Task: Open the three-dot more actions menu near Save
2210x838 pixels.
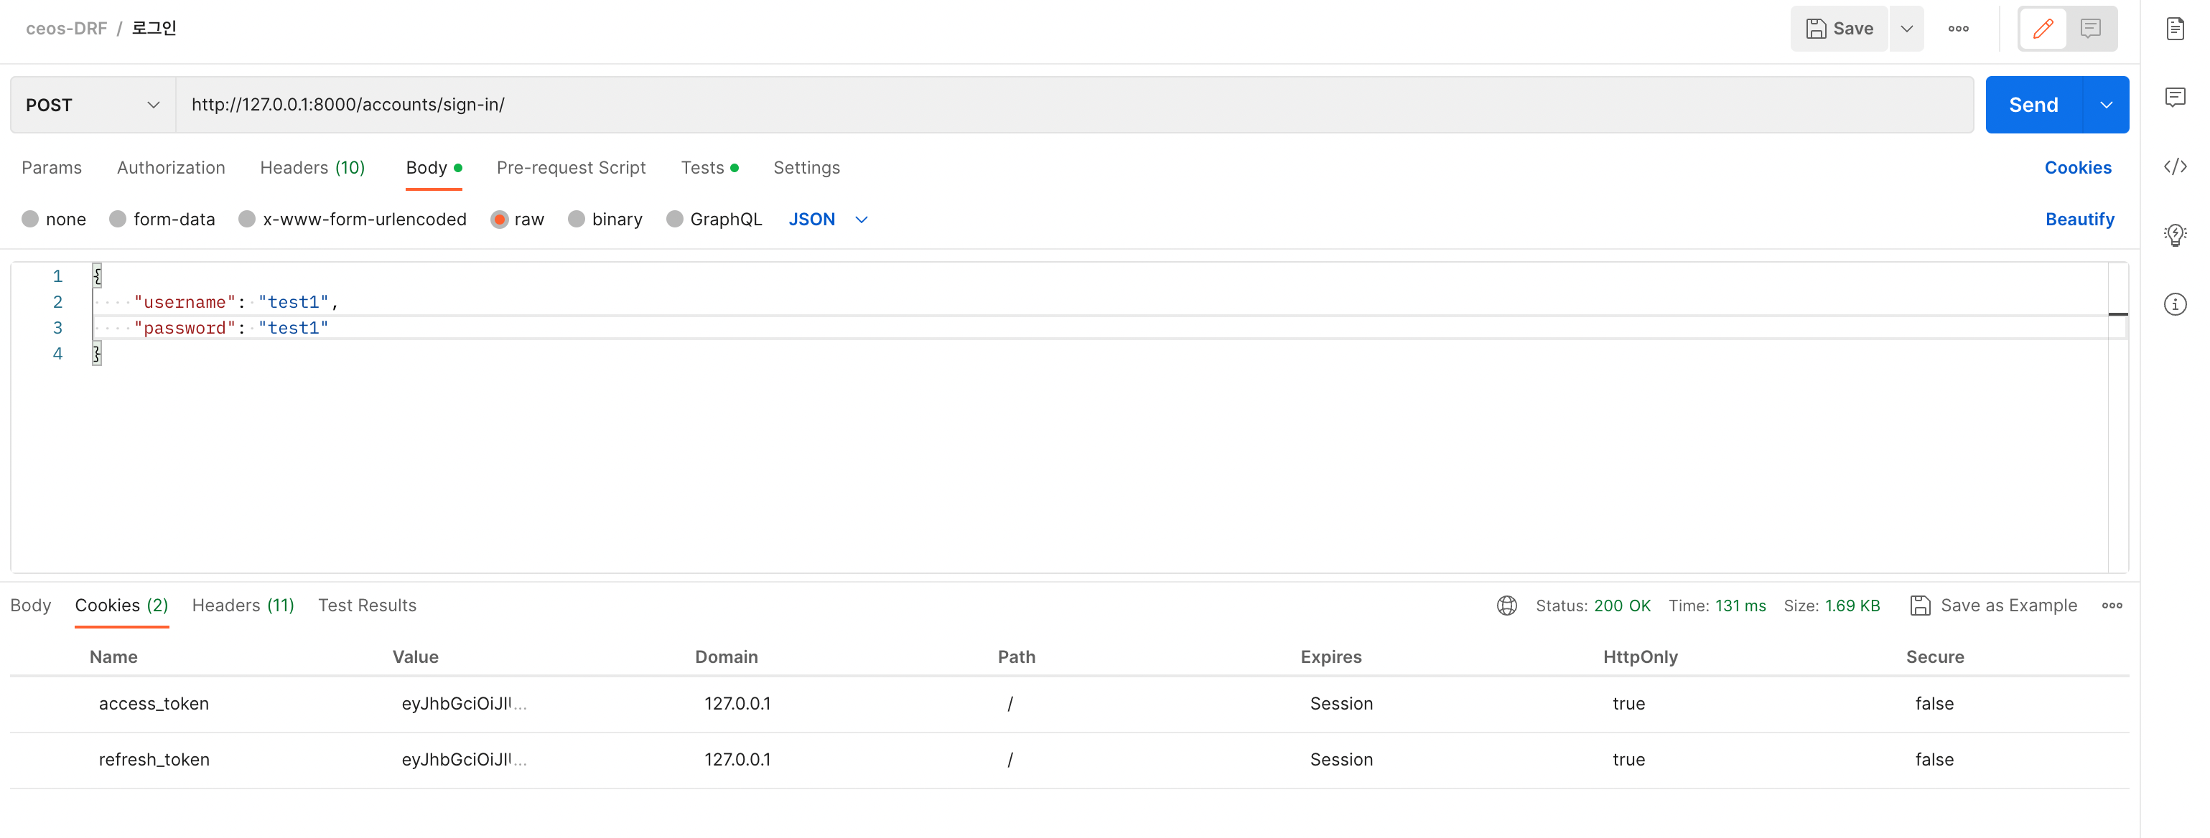Action: tap(1959, 28)
